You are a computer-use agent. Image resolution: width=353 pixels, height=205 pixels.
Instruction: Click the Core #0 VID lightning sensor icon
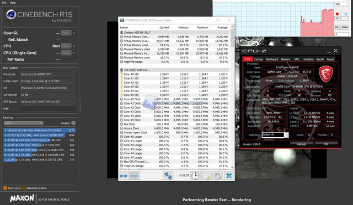tap(121, 74)
